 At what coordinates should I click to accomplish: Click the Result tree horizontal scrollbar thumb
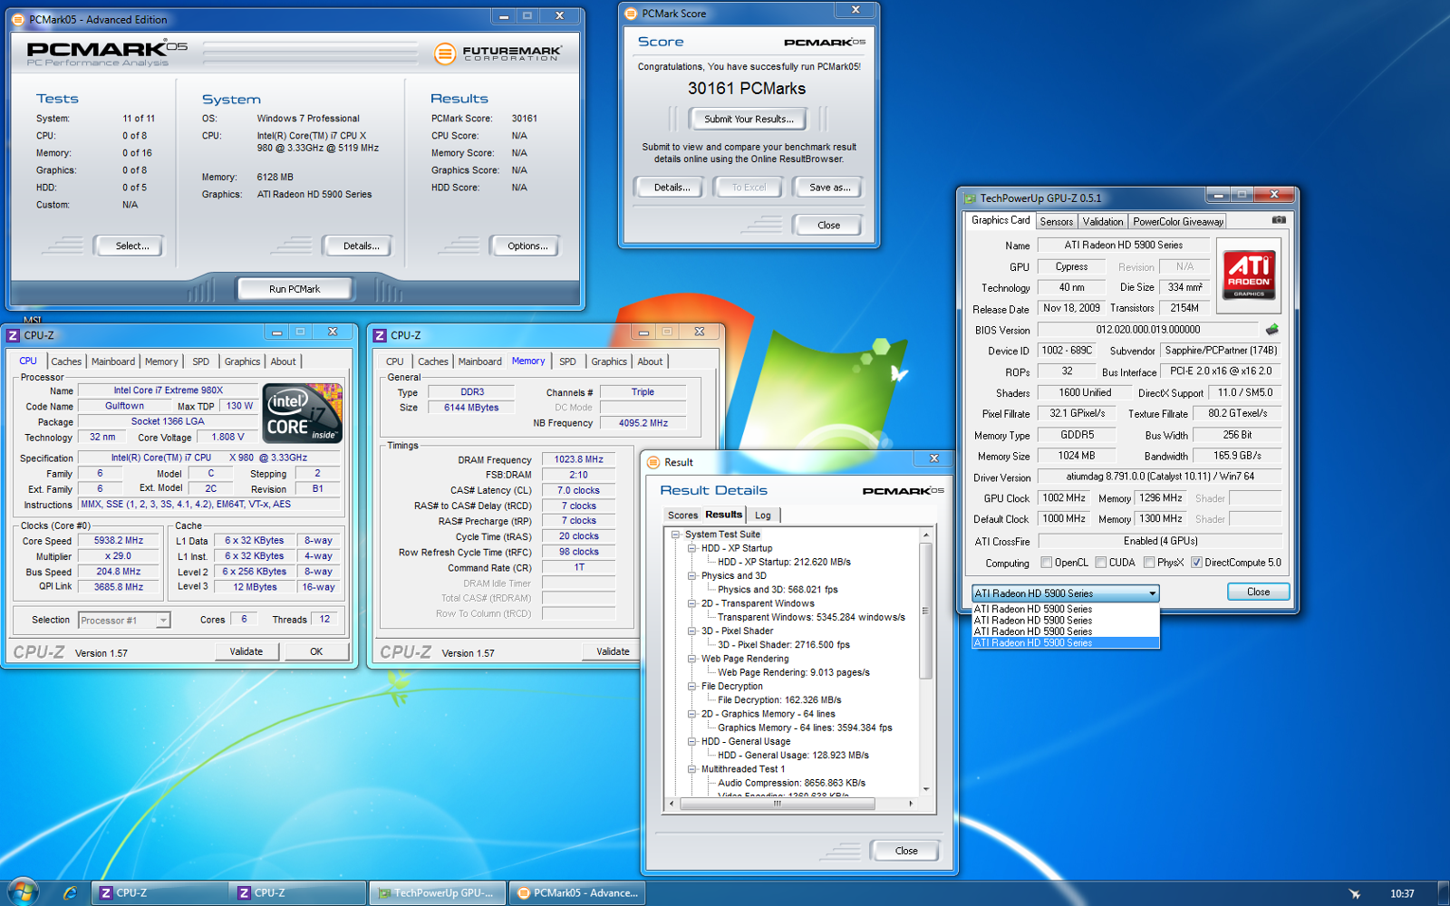pos(777,804)
